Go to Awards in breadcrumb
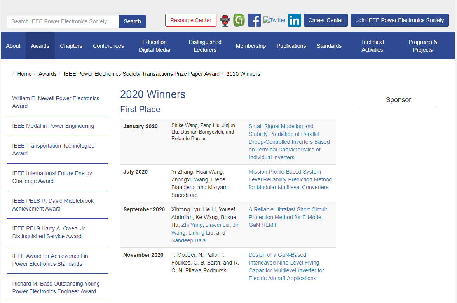457x303 pixels. click(47, 74)
